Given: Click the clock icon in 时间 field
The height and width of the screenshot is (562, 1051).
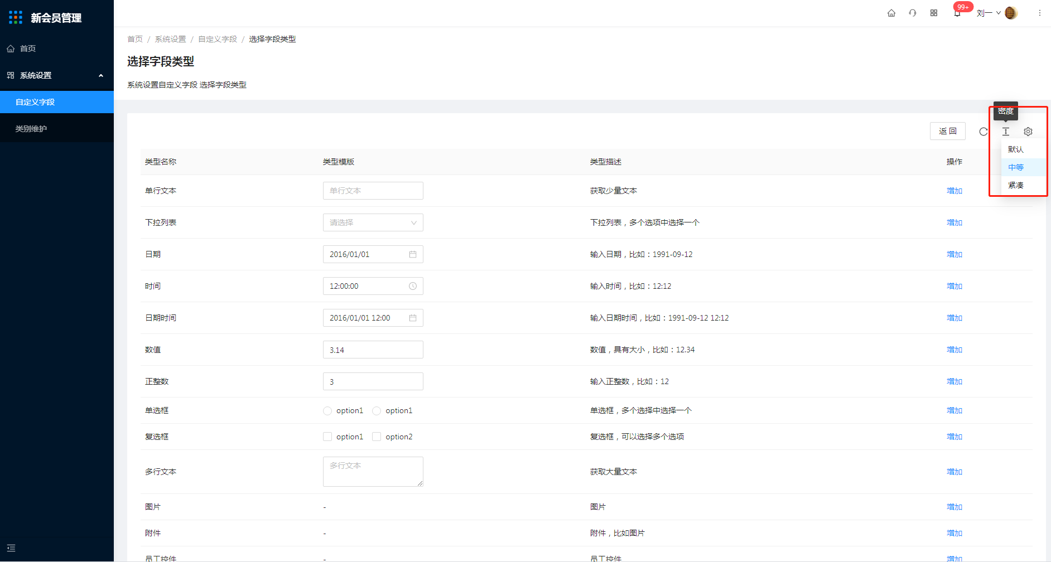Looking at the screenshot, I should [413, 286].
